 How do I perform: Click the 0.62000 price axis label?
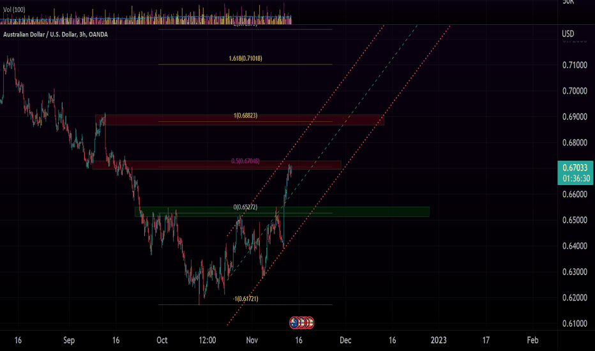(x=575, y=298)
